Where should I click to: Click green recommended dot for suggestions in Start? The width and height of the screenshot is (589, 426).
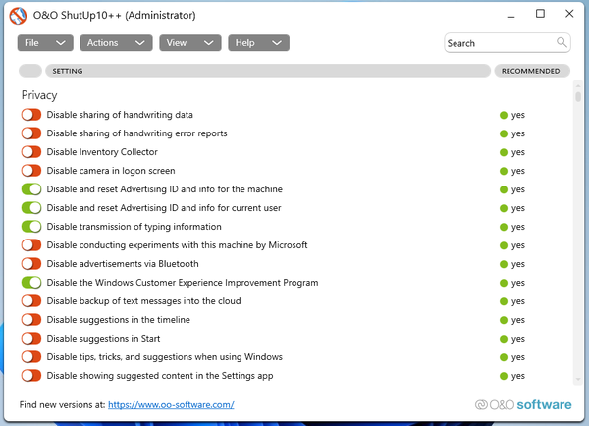(x=504, y=339)
